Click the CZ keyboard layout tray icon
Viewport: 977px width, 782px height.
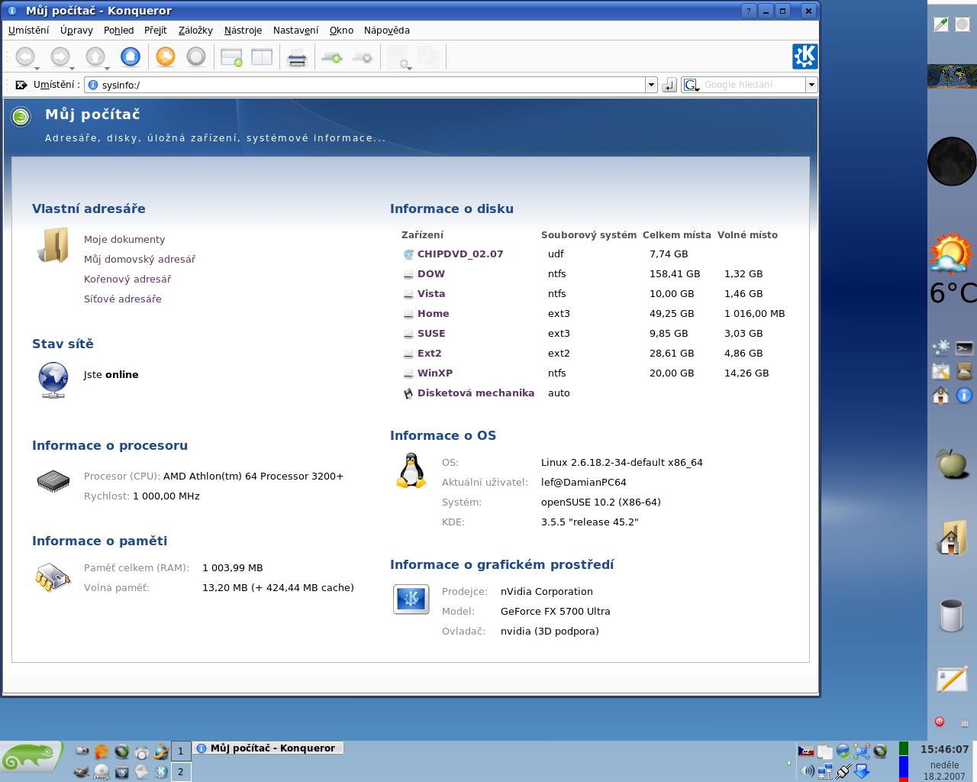[x=805, y=751]
